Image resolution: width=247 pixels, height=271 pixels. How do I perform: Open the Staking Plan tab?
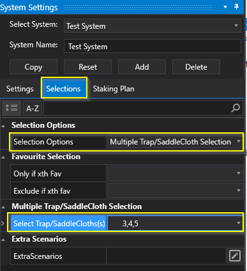pos(114,89)
